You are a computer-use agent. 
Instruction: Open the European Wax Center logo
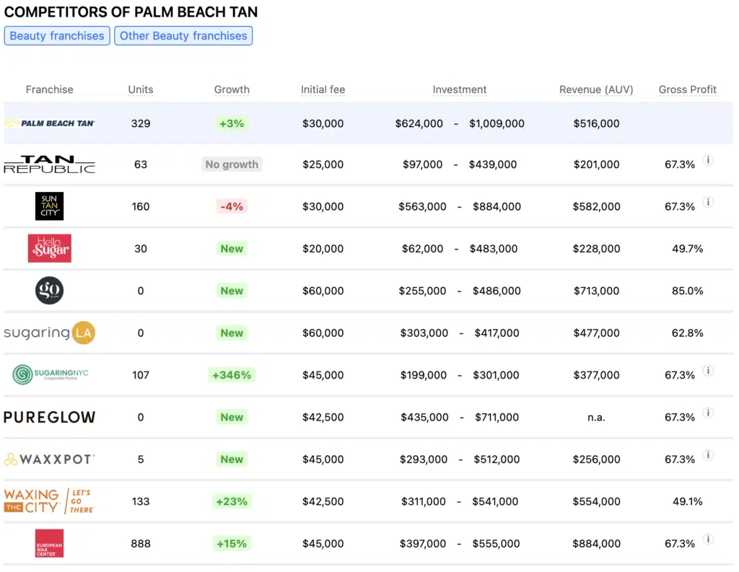click(50, 543)
